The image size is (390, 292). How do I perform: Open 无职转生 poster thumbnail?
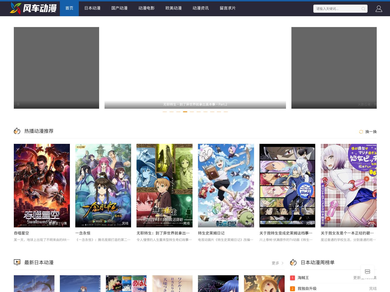tap(164, 185)
